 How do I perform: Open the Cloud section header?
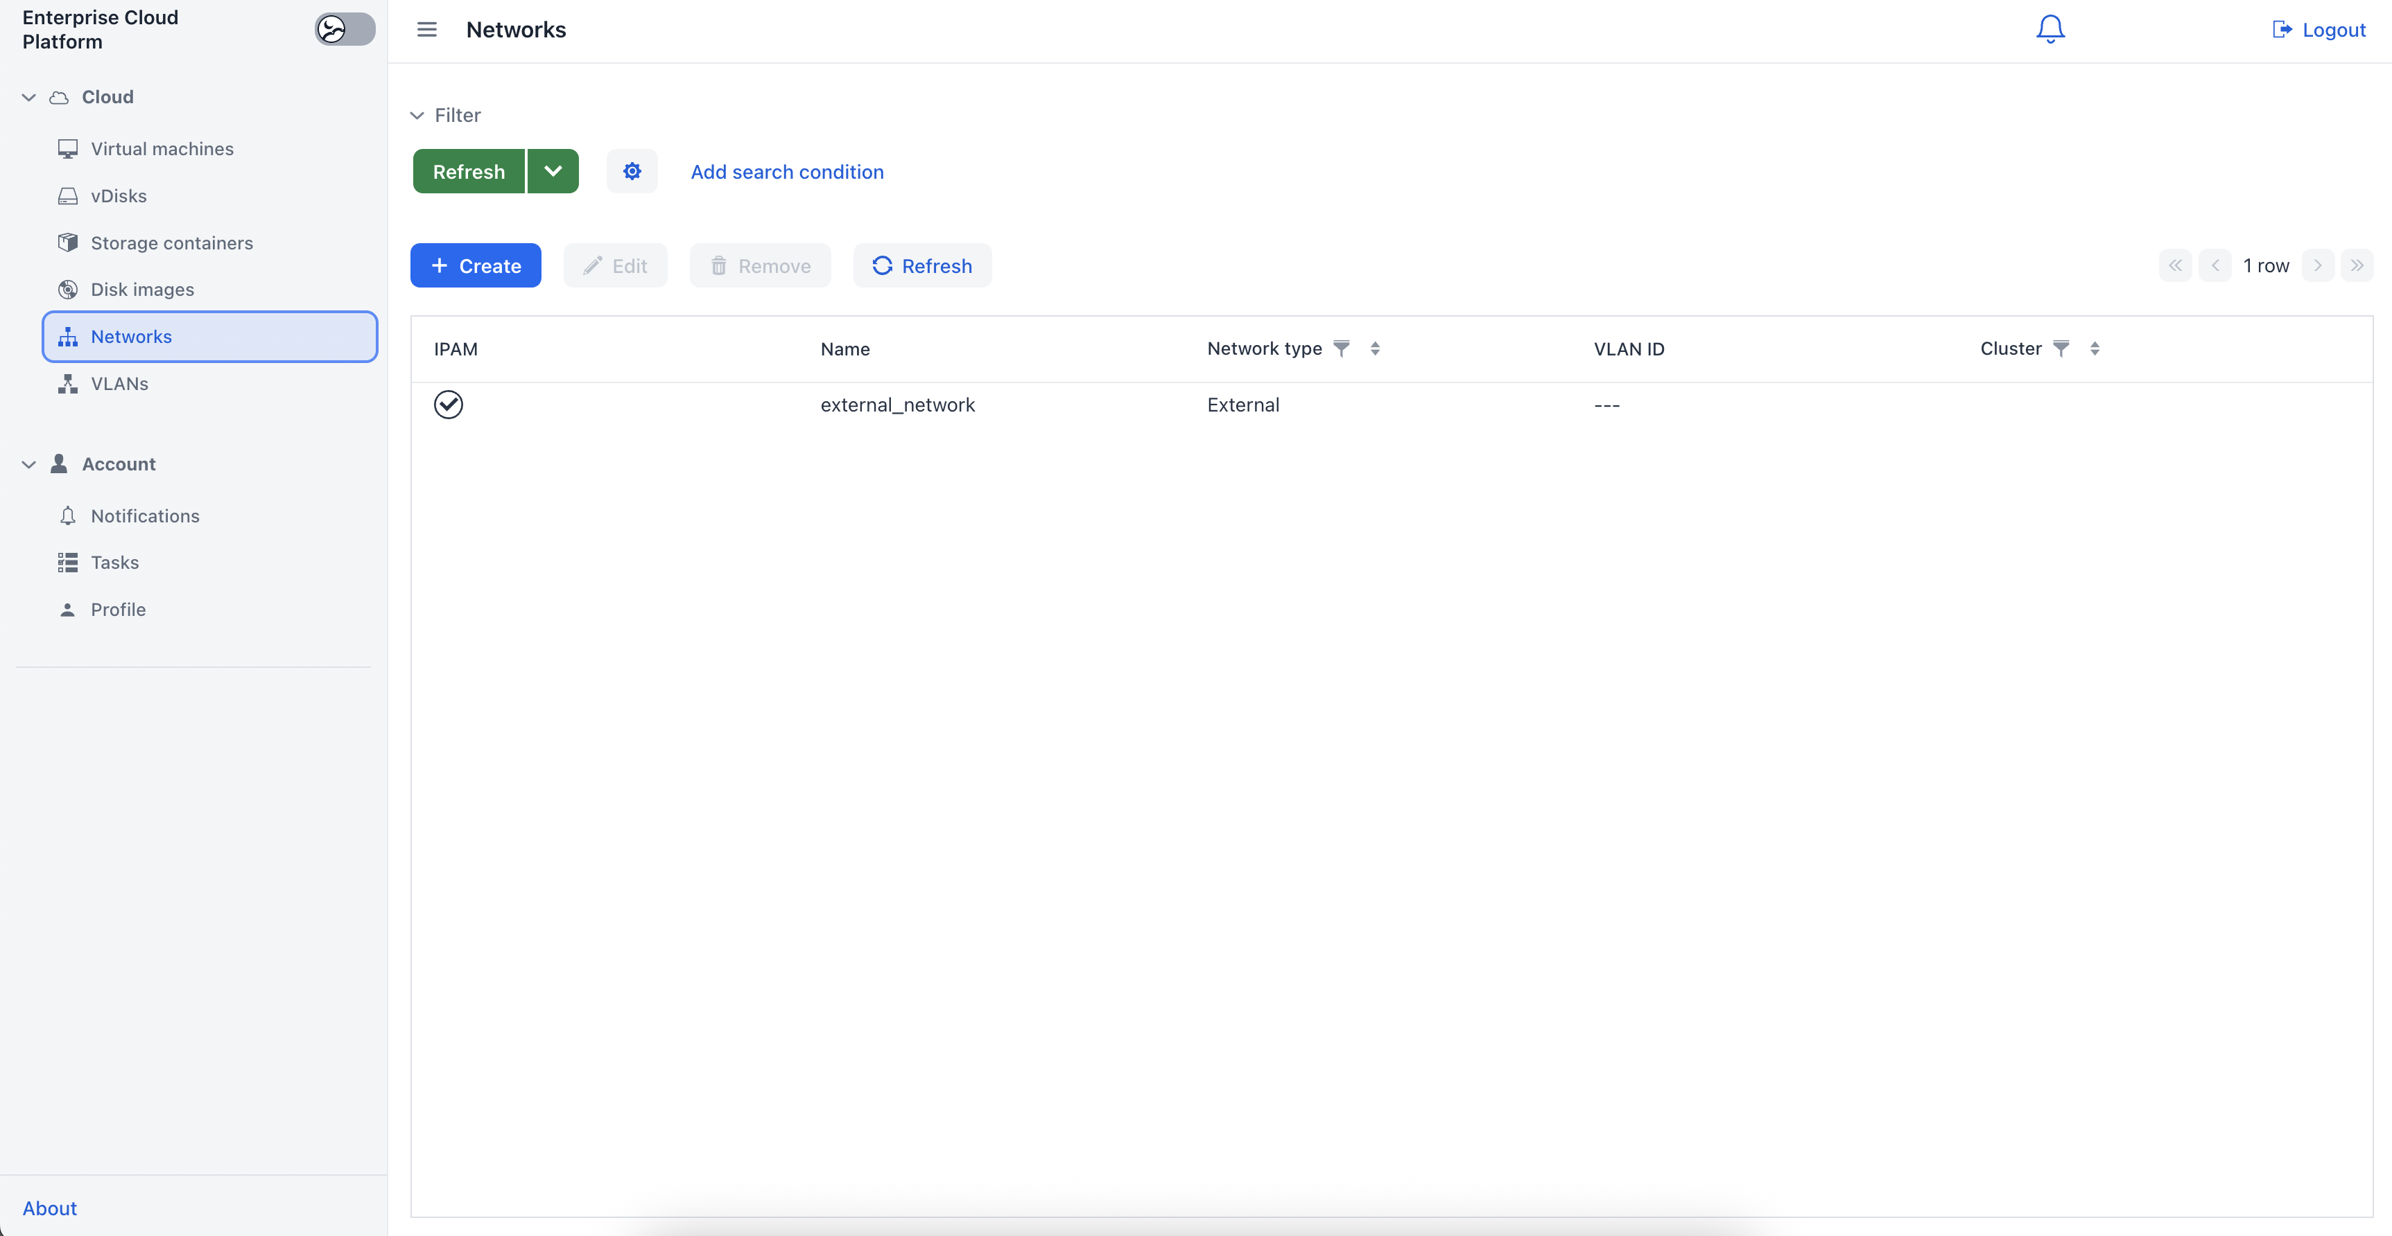107,96
